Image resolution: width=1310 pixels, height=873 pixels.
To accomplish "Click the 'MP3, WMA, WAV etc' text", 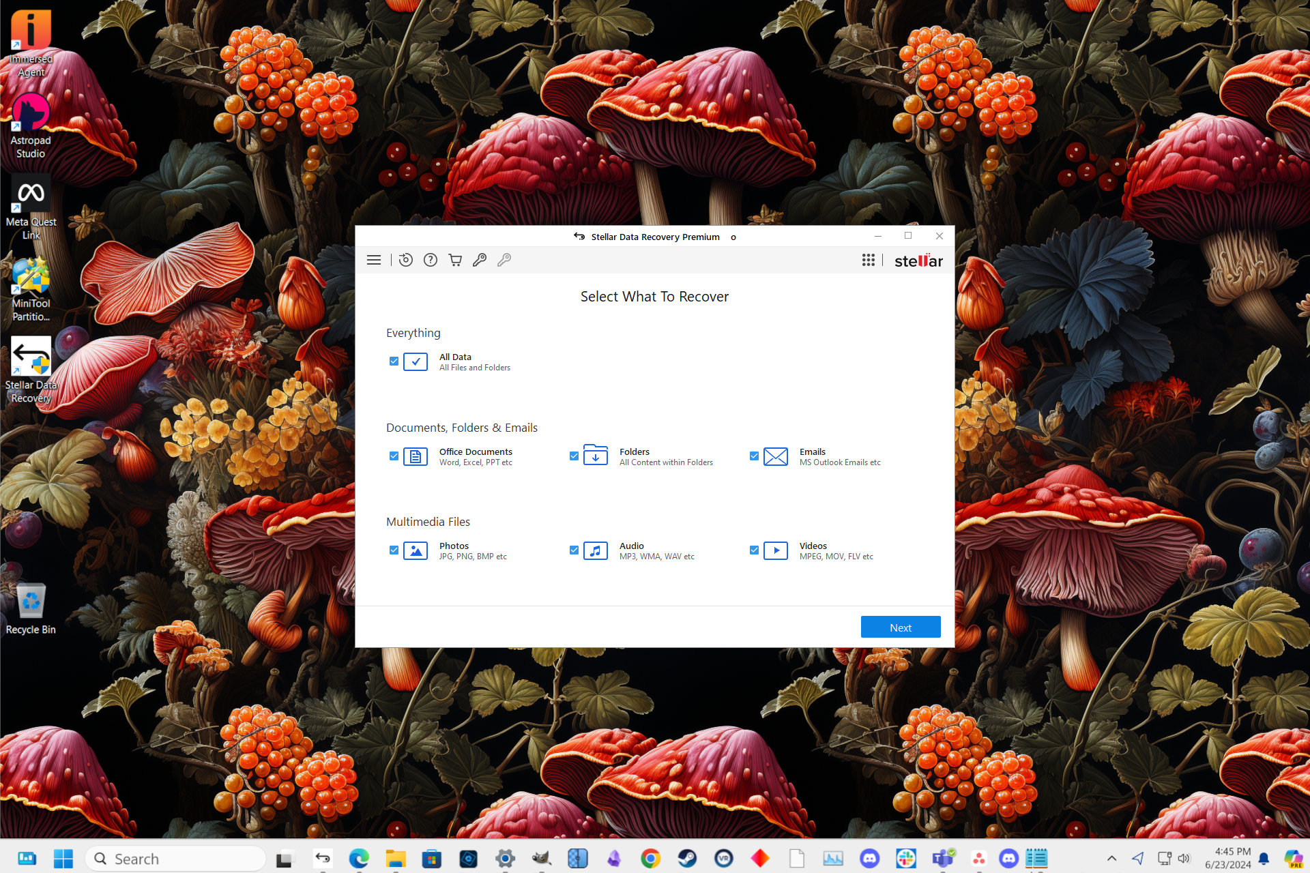I will click(657, 557).
